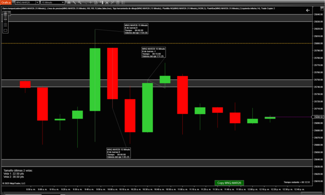Click the white back arrow on chart
325x195 pixels.
pos(308,10)
